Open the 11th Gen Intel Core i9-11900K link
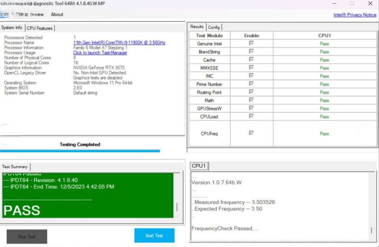 click(x=119, y=43)
